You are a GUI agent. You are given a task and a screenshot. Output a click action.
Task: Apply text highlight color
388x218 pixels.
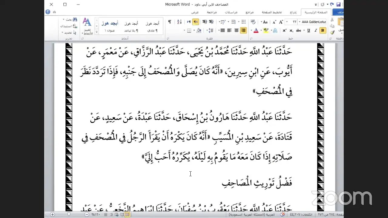click(266, 30)
